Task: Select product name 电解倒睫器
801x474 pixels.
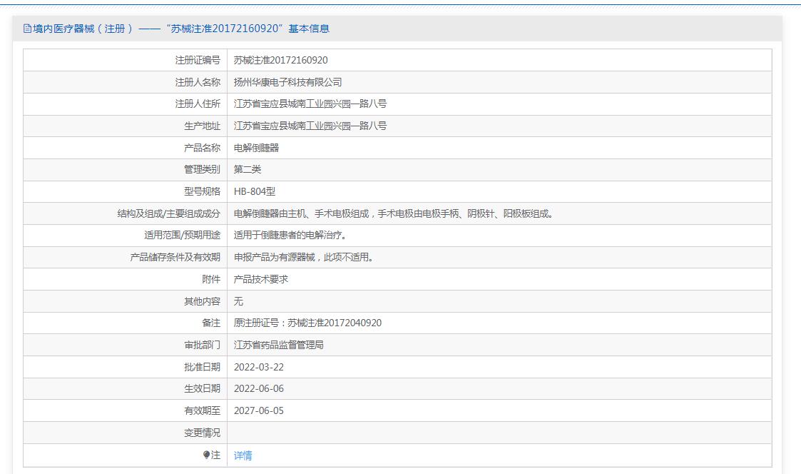Action: pyautogui.click(x=257, y=148)
